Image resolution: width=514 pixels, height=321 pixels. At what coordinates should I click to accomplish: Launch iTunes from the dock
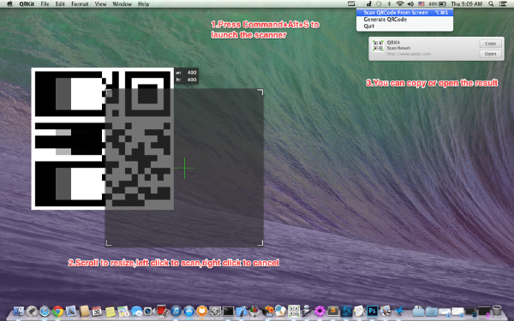[176, 311]
